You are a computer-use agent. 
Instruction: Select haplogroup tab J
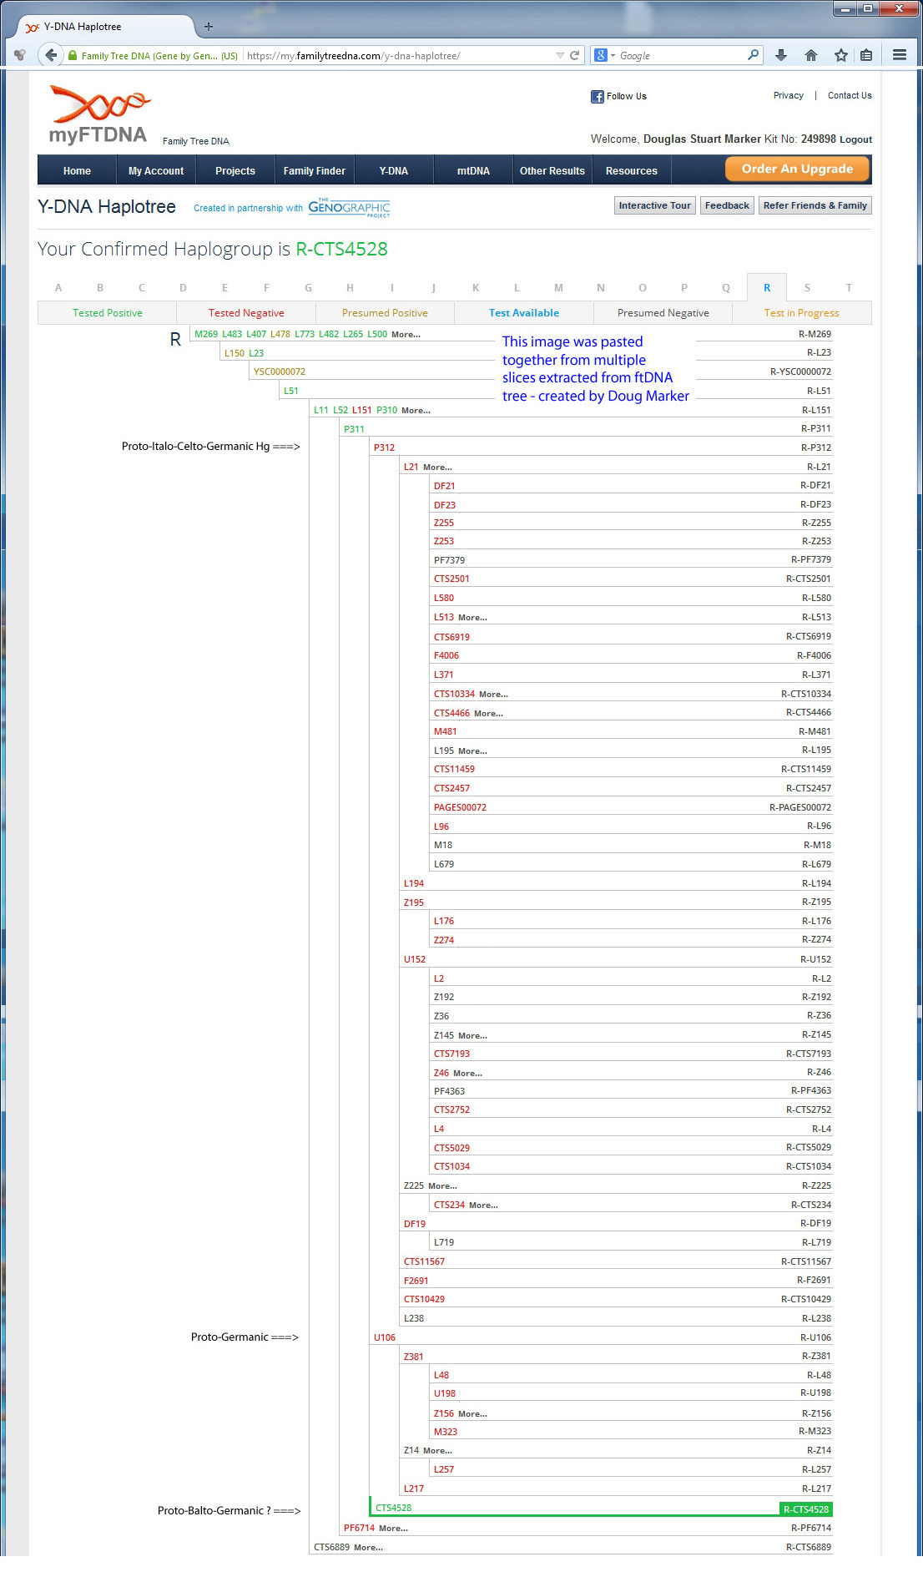point(433,287)
